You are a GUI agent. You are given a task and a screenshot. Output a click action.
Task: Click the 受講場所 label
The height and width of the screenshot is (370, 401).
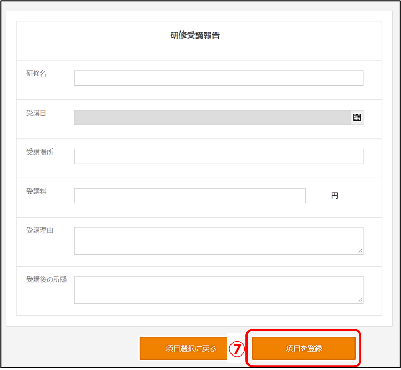click(40, 152)
